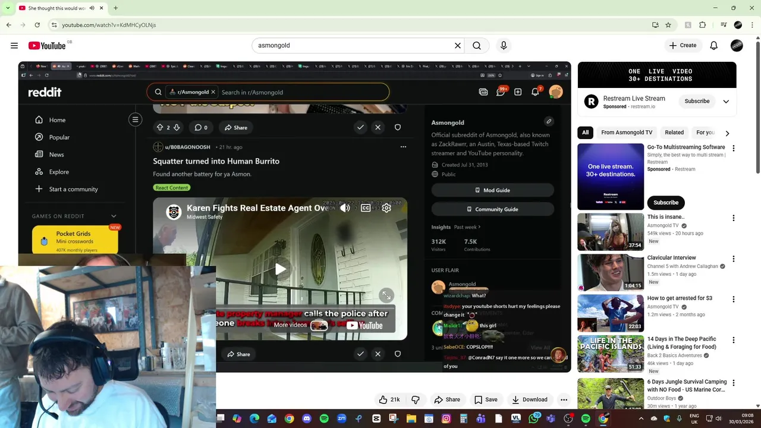Open '14 Days in The Deep Pacific' thumbnail
761x428 pixels.
coord(611,354)
